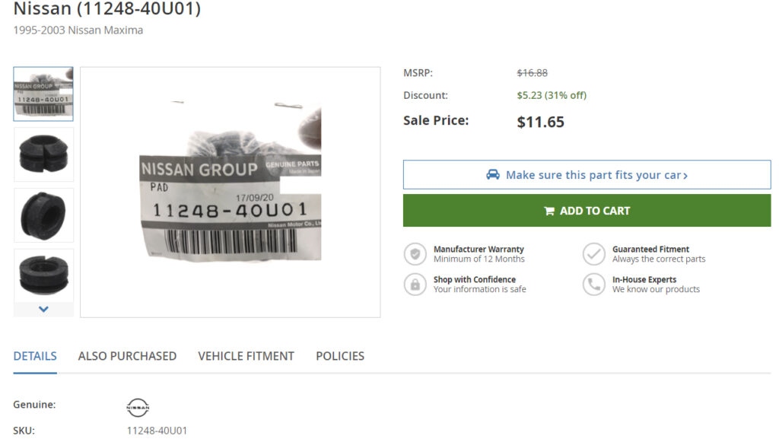Switch to the Also Purchased tab

click(x=127, y=356)
